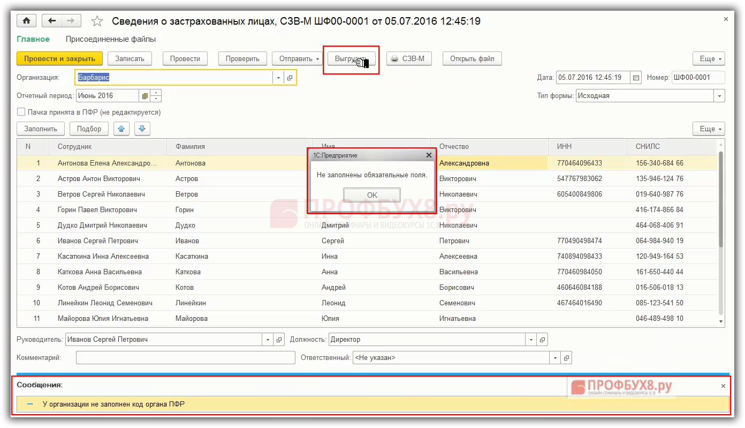
Task: Open the Должность dropdown list
Action: coord(531,340)
